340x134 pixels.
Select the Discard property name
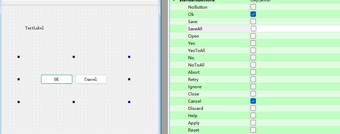[x=196, y=109]
